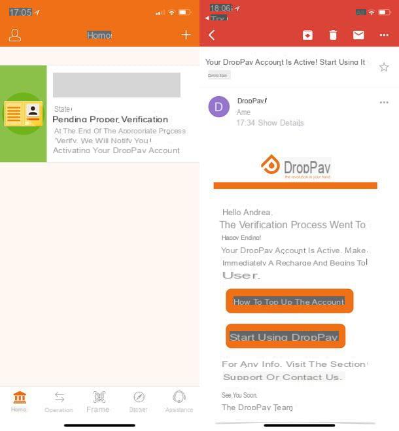
Task: Open the user profile icon in DropPay header
Action: [14, 35]
